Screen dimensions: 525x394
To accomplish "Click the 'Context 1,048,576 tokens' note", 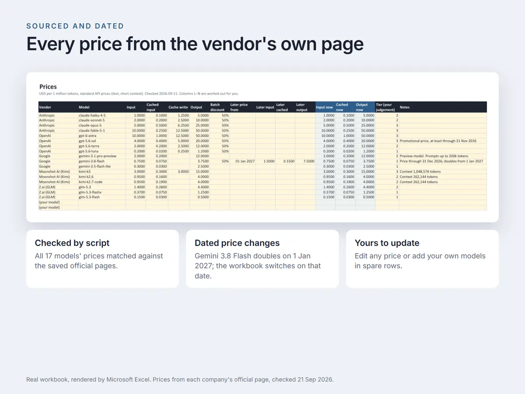I will (420, 172).
